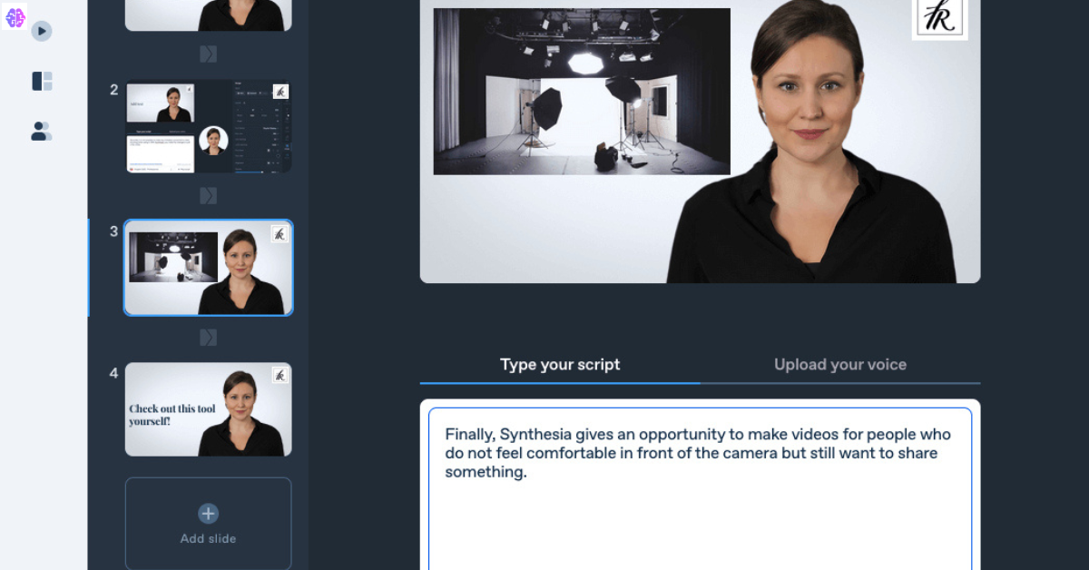The image size is (1089, 570).
Task: Click the 'Add slide' text label
Action: pyautogui.click(x=208, y=538)
